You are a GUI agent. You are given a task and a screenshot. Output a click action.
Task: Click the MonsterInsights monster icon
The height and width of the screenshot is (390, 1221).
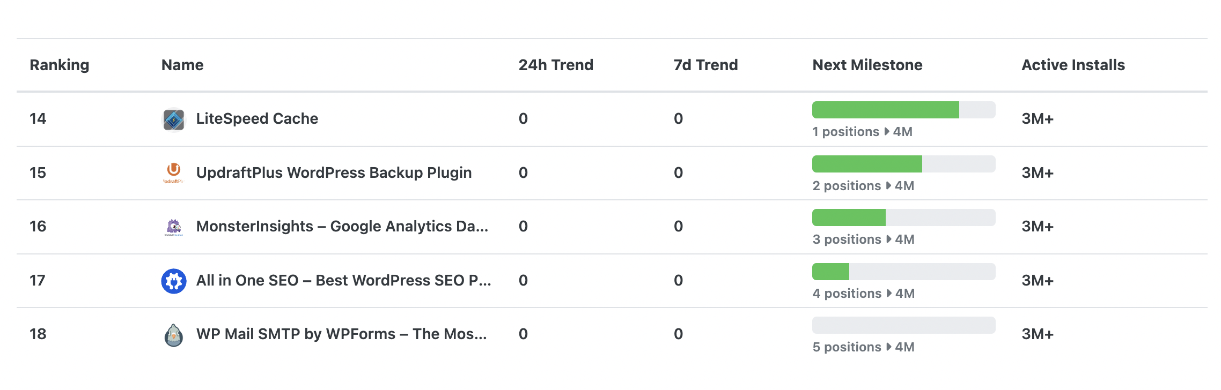tap(173, 227)
